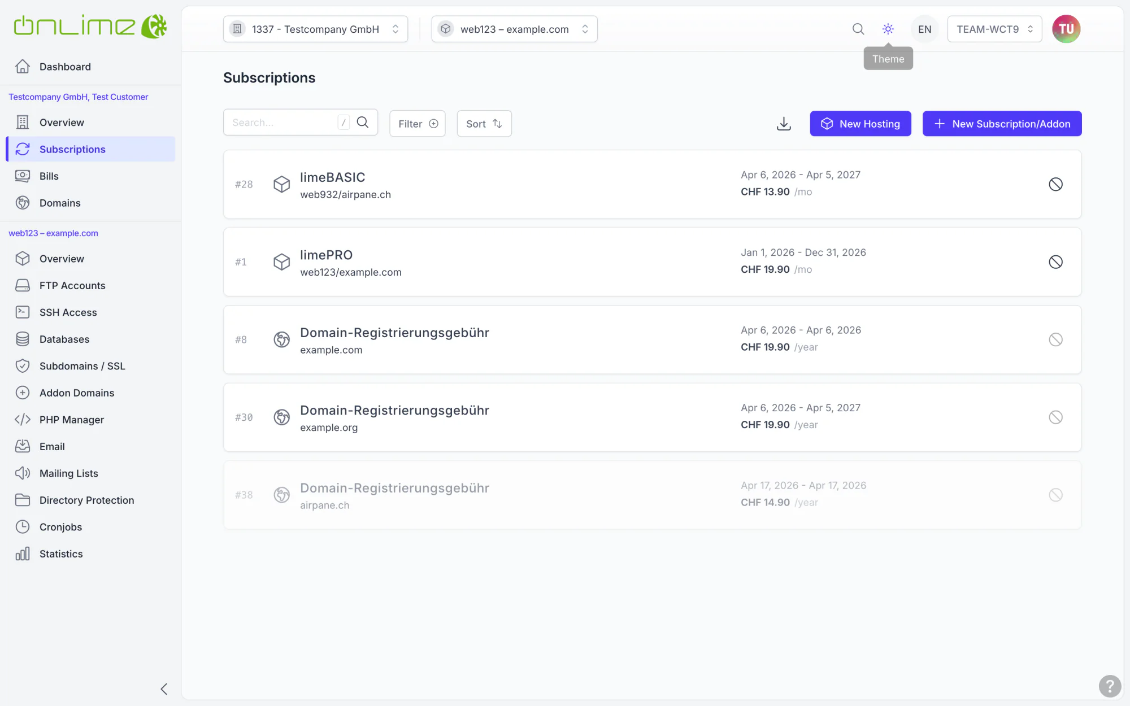Download subscriptions list via download icon
Image resolution: width=1130 pixels, height=706 pixels.
(784, 124)
